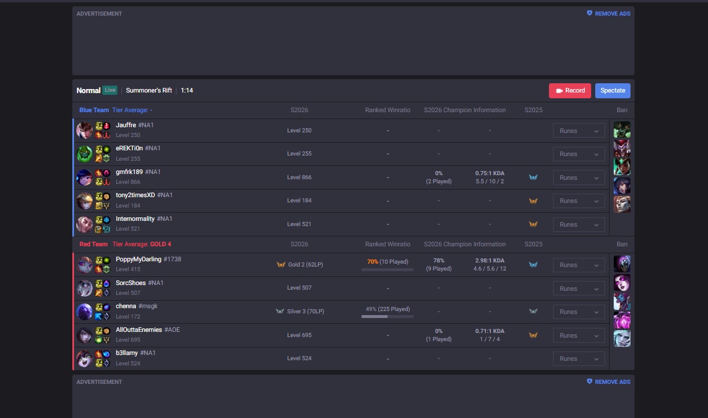Click the first Blue Team banned champion
This screenshot has width=708, height=418.
pyautogui.click(x=622, y=130)
